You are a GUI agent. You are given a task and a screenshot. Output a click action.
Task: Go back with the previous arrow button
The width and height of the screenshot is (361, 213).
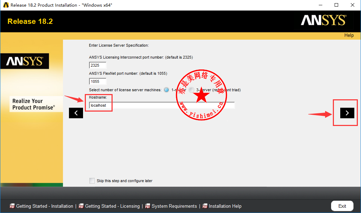tap(76, 113)
